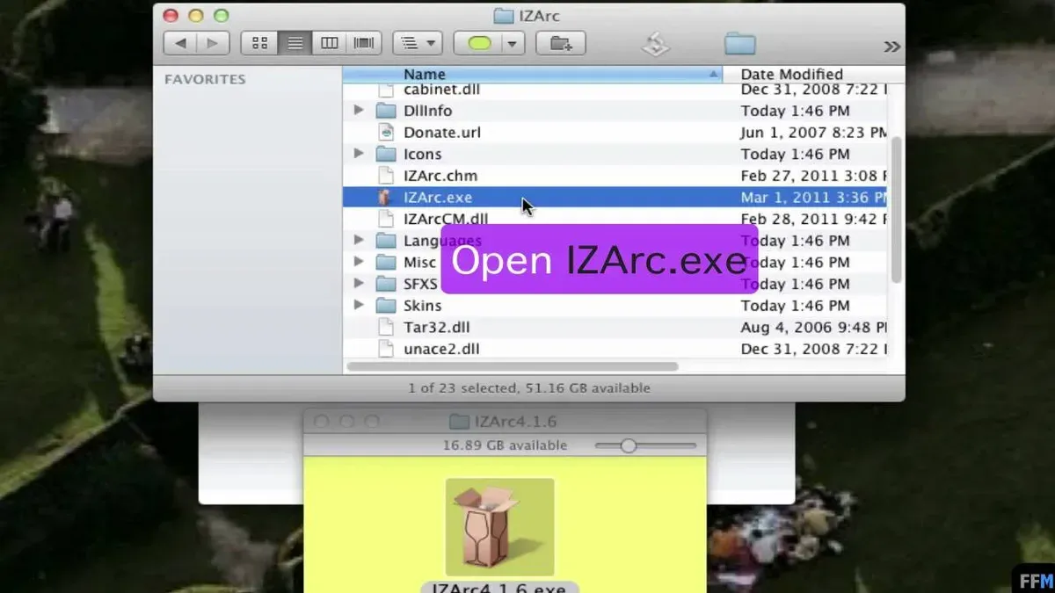Click the blue folder icon in toolbar
1055x593 pixels.
coord(740,43)
